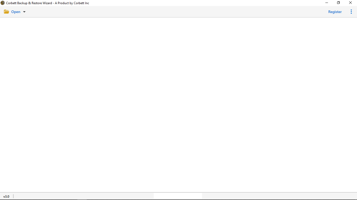Click the Open folder icon
Screen dimensions: 357x200
click(x=7, y=12)
